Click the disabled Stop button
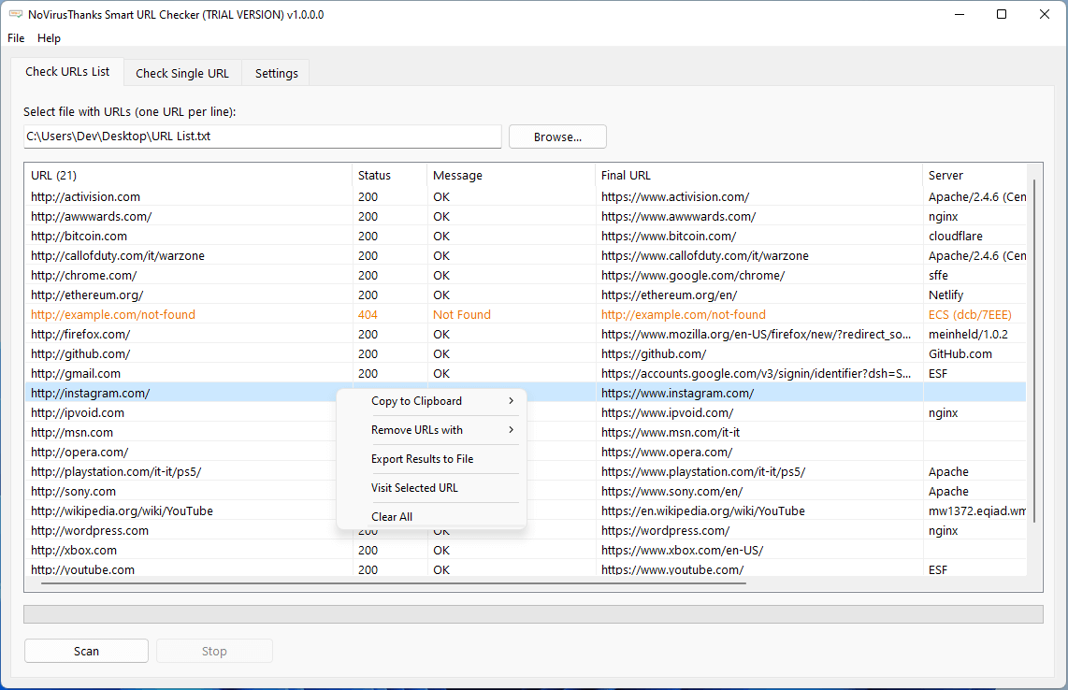1068x690 pixels. [x=213, y=651]
